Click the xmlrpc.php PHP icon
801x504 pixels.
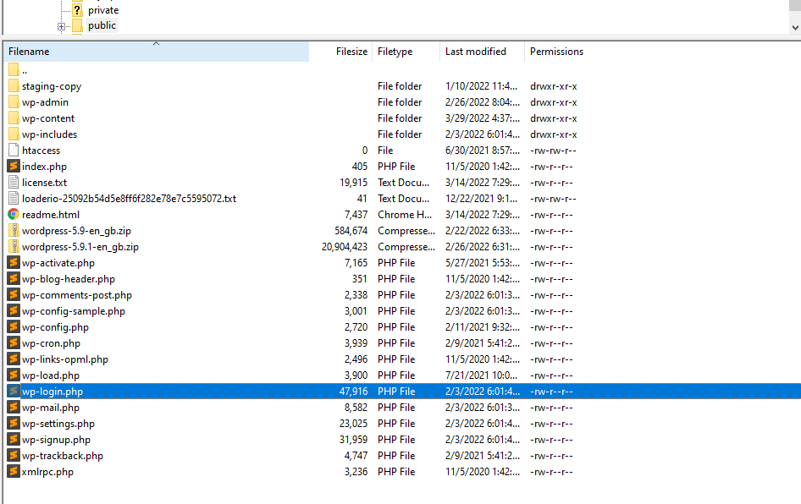pyautogui.click(x=15, y=471)
